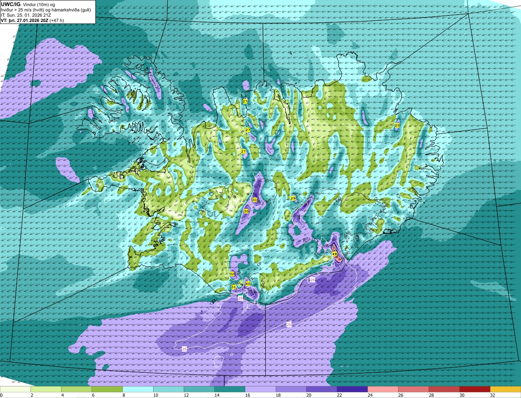
Task: Click the yellow 40 peak gust marker
Action: click(x=248, y=284)
